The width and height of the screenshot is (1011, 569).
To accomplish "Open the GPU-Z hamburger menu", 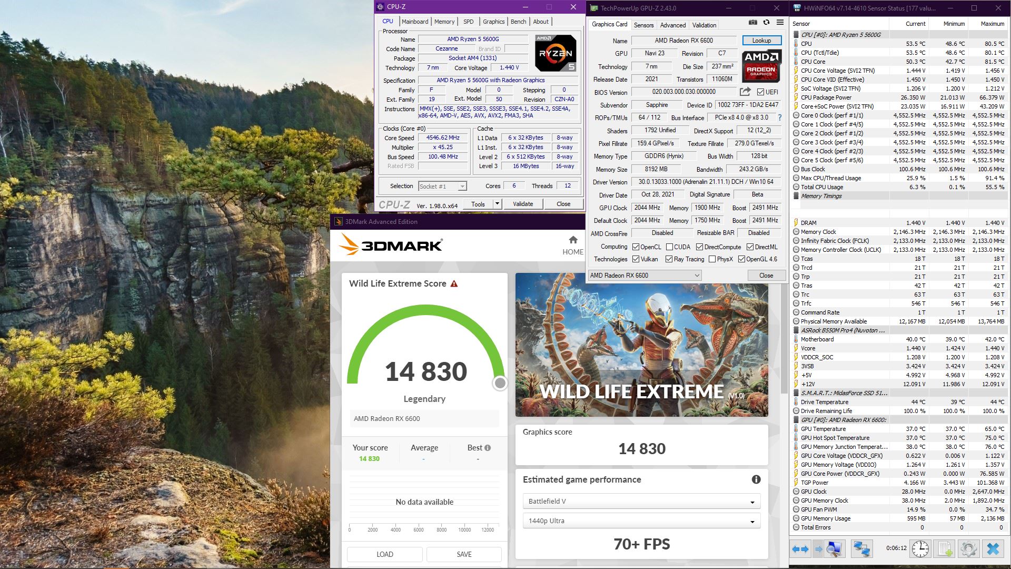I will point(780,23).
